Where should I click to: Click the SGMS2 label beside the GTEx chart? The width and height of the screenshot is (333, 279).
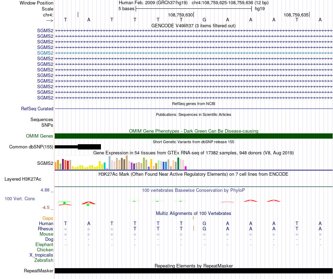click(45, 163)
